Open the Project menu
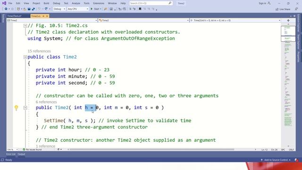Screen dimensions: 302x170 coord(36,3)
